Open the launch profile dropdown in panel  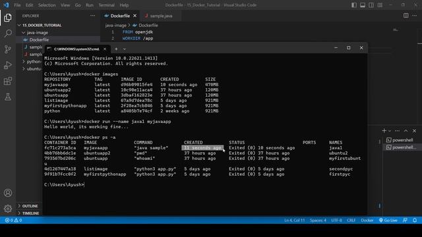(390, 131)
